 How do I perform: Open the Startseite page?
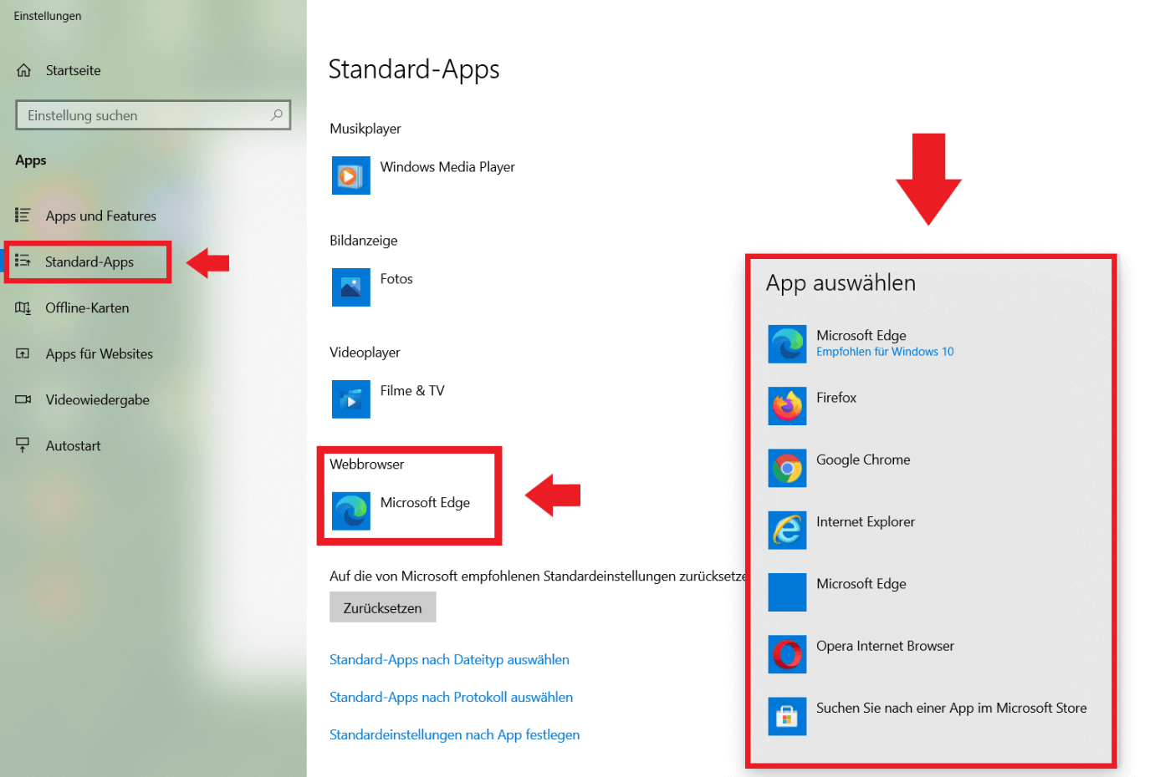[73, 70]
